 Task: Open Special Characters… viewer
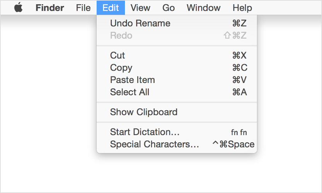click(x=154, y=144)
